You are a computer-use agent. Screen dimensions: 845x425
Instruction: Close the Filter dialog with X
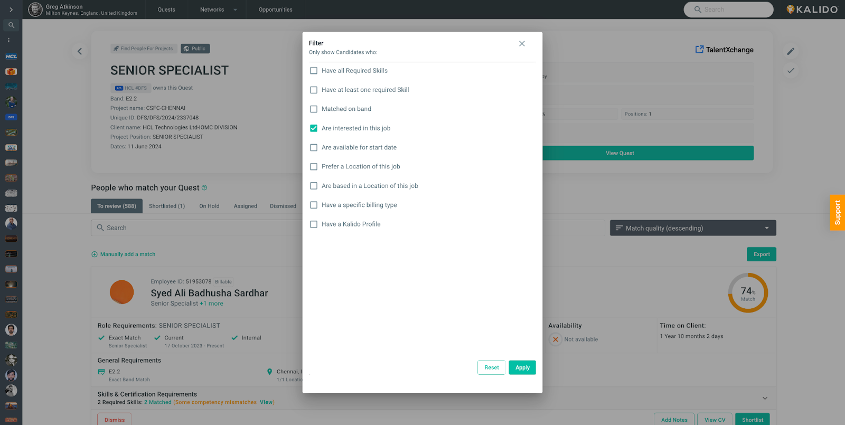pyautogui.click(x=522, y=44)
